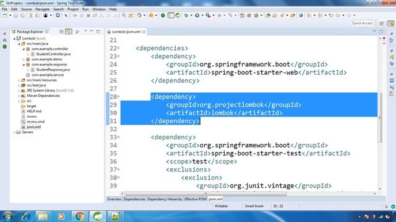Collapse com.example.controller package node

pos(24,49)
